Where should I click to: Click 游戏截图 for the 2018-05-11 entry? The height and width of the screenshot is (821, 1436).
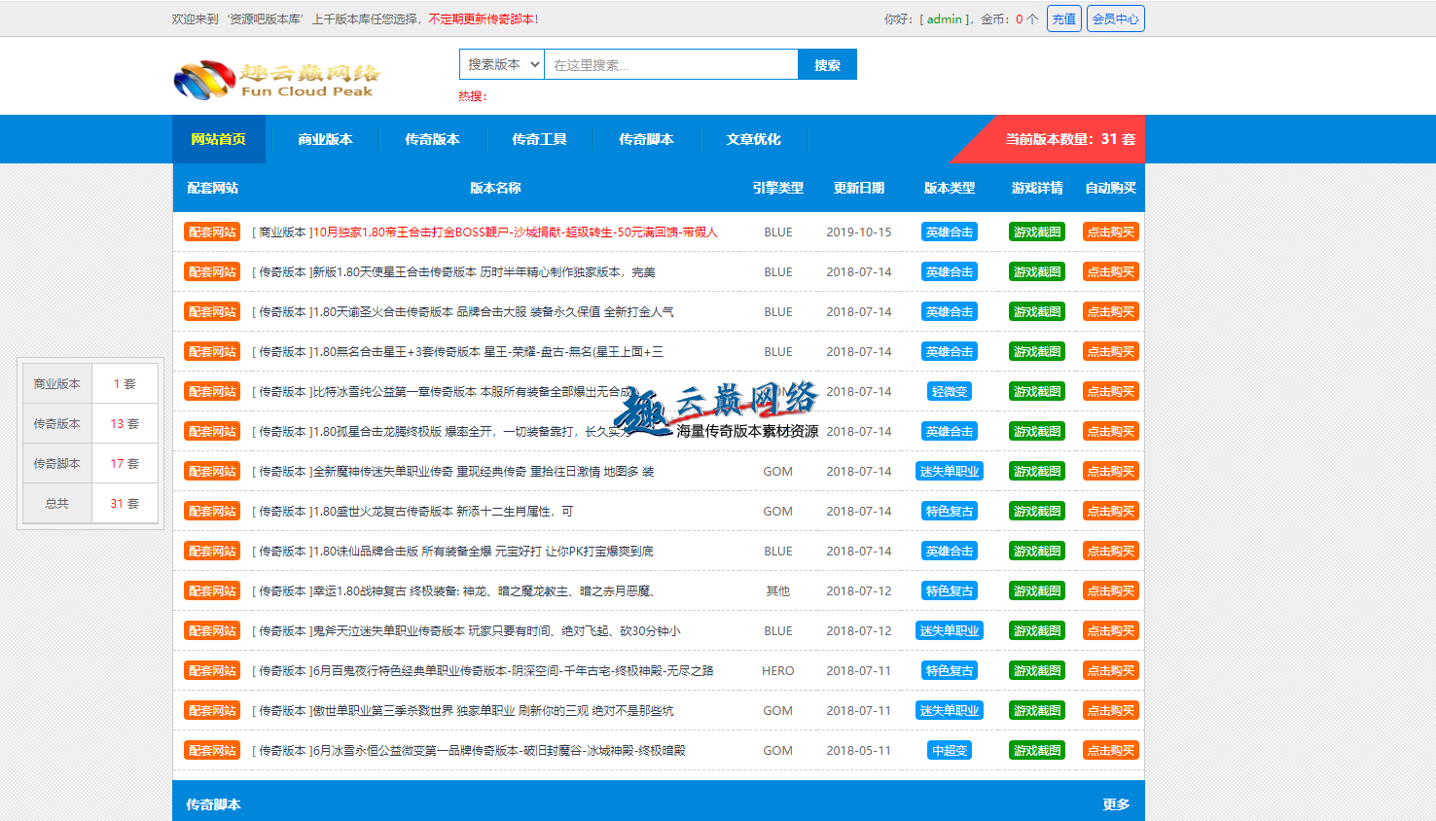(x=1036, y=750)
